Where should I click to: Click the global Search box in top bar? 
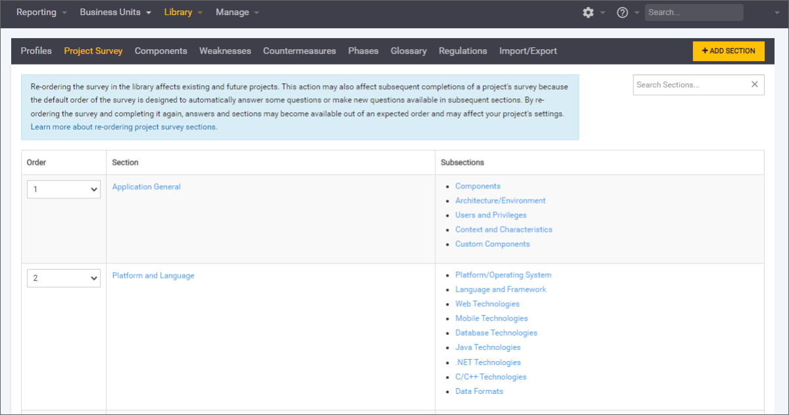click(x=693, y=12)
